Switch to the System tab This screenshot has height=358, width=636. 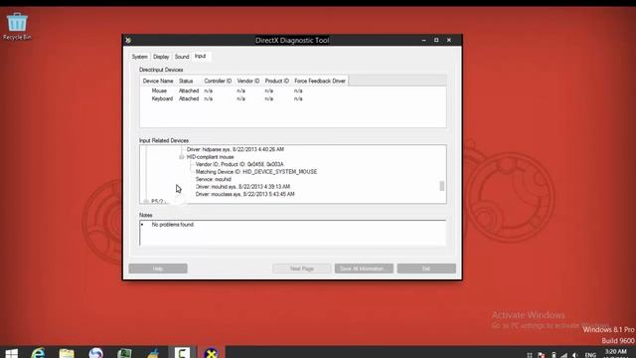tap(139, 57)
